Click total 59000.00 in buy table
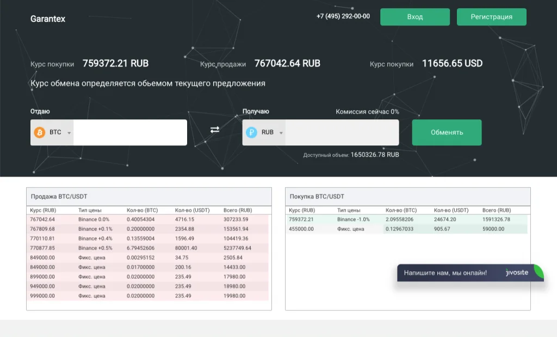557x337 pixels. coord(493,229)
